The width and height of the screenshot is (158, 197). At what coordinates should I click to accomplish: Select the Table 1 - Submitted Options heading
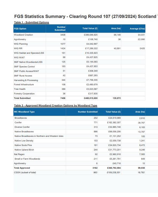click(x=32, y=22)
